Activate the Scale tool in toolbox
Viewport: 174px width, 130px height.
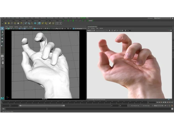[x=2, y=45]
